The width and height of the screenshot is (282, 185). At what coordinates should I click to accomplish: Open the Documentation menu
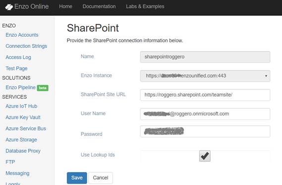tap(99, 6)
